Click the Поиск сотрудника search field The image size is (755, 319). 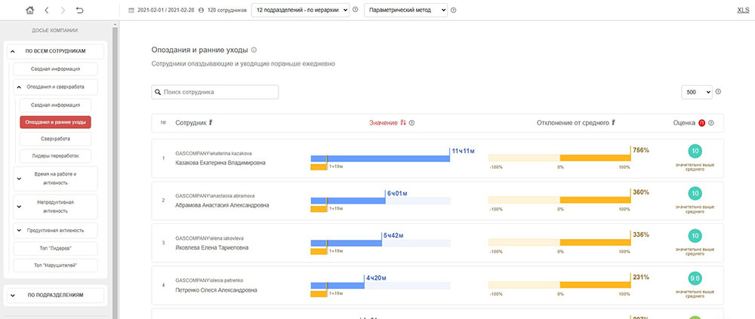[215, 92]
